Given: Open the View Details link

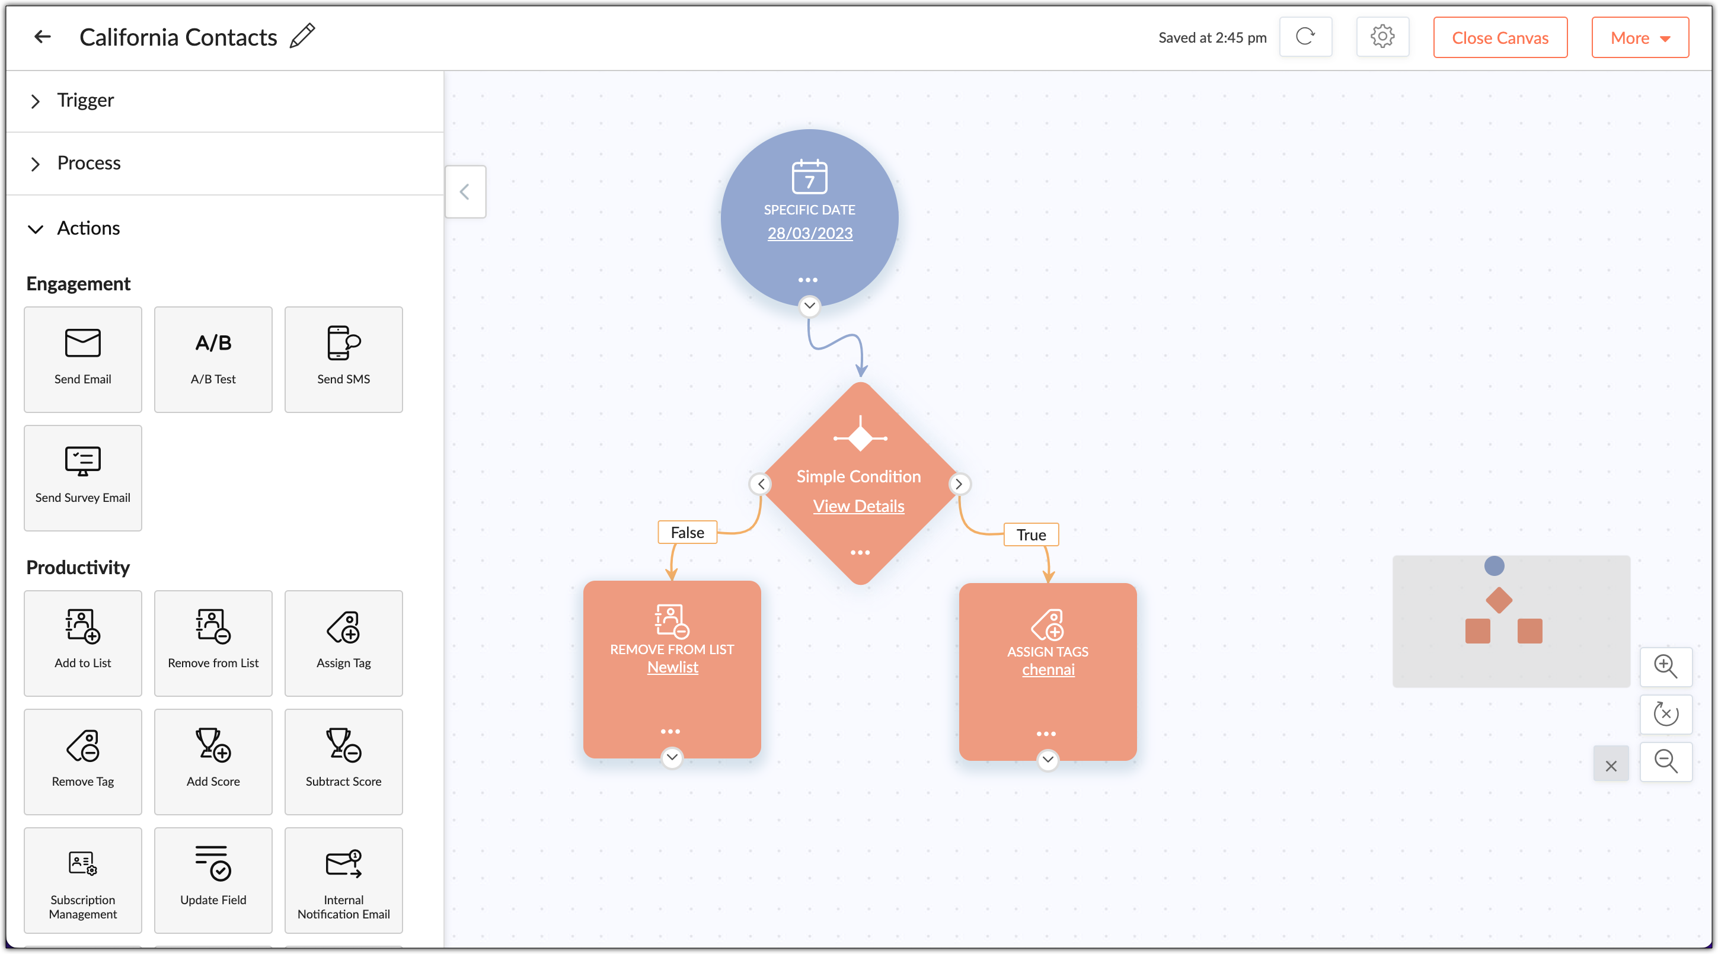Looking at the screenshot, I should pyautogui.click(x=858, y=506).
